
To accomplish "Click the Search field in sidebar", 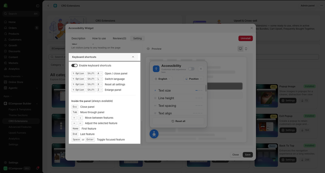I will coord(21,14).
